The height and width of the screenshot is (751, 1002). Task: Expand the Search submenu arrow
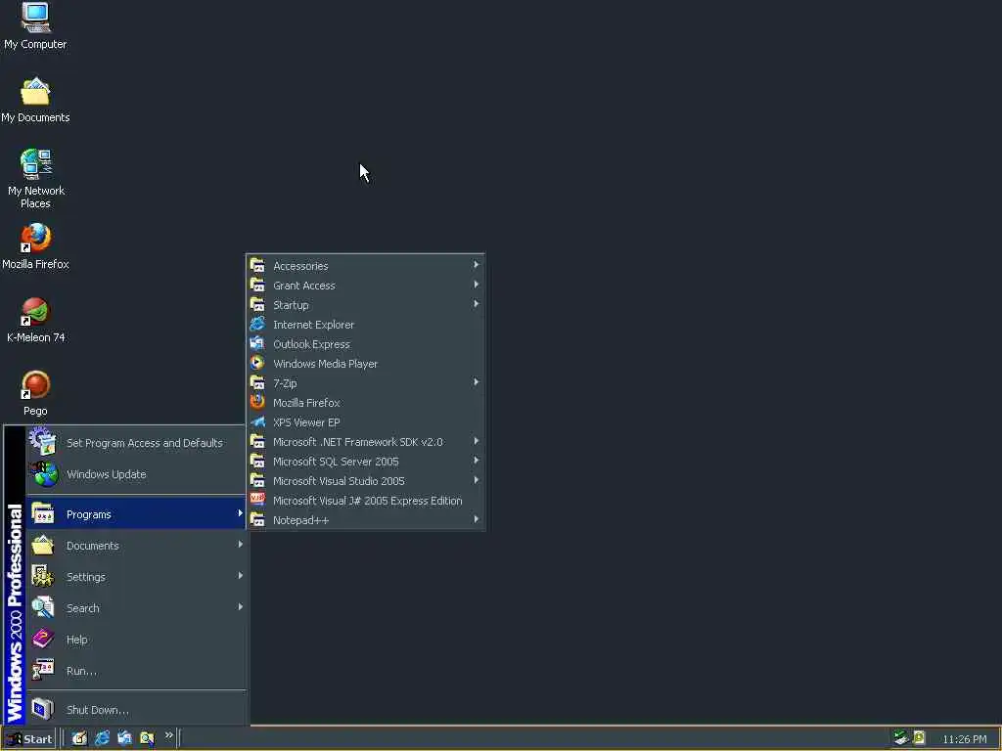tap(241, 606)
